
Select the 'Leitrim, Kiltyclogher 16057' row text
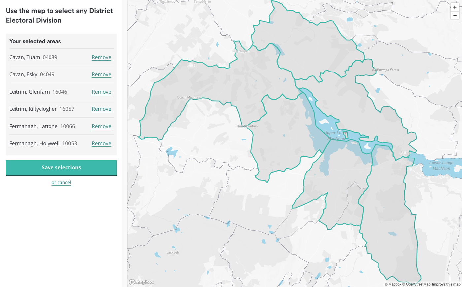pyautogui.click(x=42, y=109)
